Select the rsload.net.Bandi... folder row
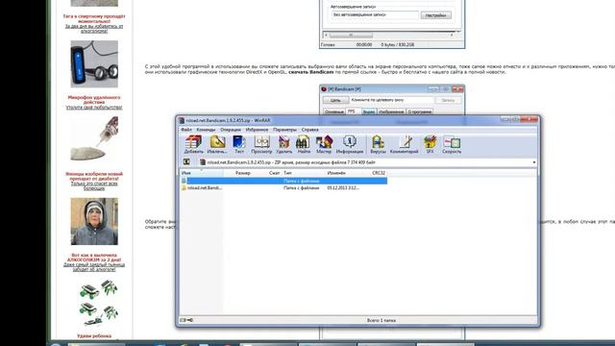 (x=283, y=188)
